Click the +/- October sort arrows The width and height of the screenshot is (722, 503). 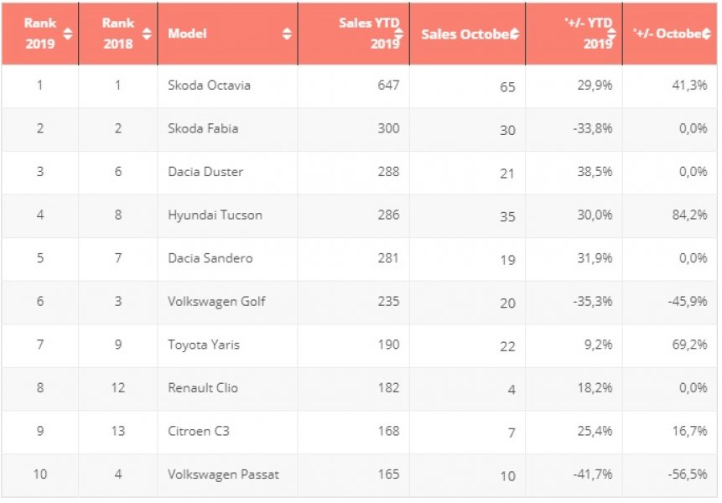[x=708, y=34]
